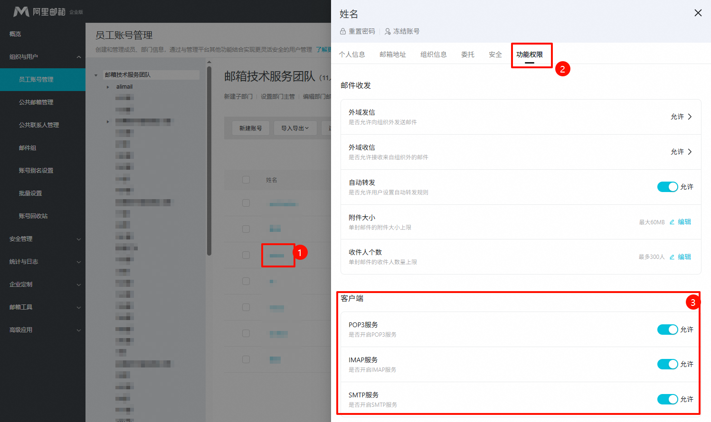The image size is (711, 422).
Task: Check the header checkbox beside 姓名 column
Action: (x=246, y=180)
